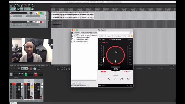Click the Remove button in FX window
The height and width of the screenshot is (104, 185).
[x=80, y=83]
